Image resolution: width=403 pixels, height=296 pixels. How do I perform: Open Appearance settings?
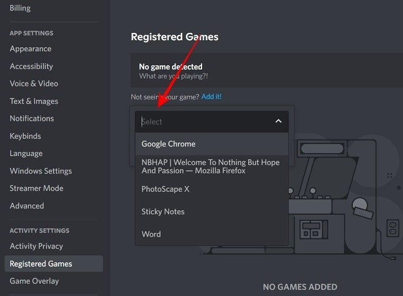(31, 48)
